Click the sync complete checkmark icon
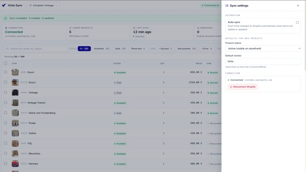Viewport: 306px width, 172px height. coord(6,18)
